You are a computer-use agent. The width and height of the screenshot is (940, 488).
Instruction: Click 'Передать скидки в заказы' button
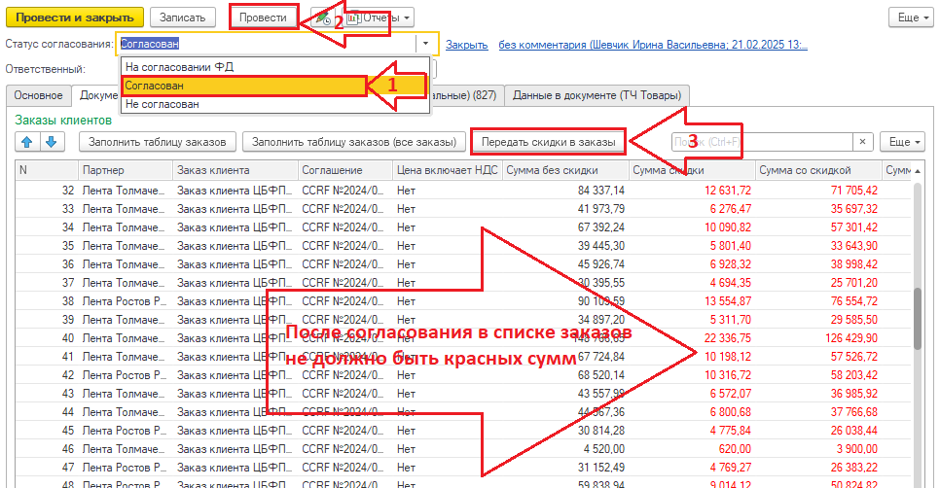[x=549, y=142]
